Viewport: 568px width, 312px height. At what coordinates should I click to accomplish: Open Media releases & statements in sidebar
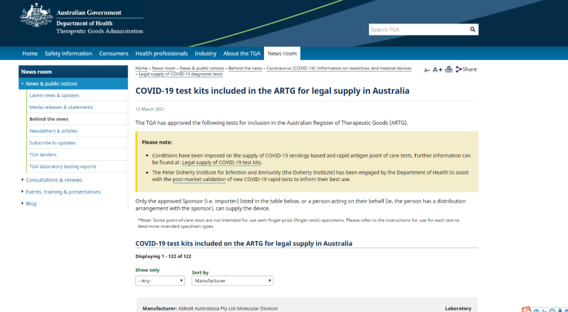click(61, 107)
